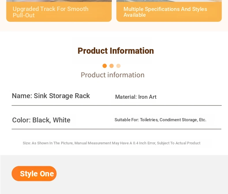Click divider line under Name row

tap(117, 105)
